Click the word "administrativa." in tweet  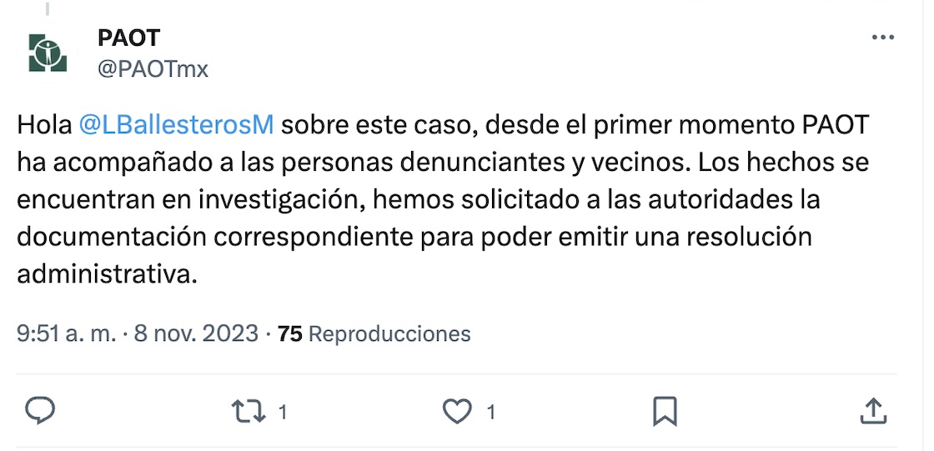[x=108, y=274]
